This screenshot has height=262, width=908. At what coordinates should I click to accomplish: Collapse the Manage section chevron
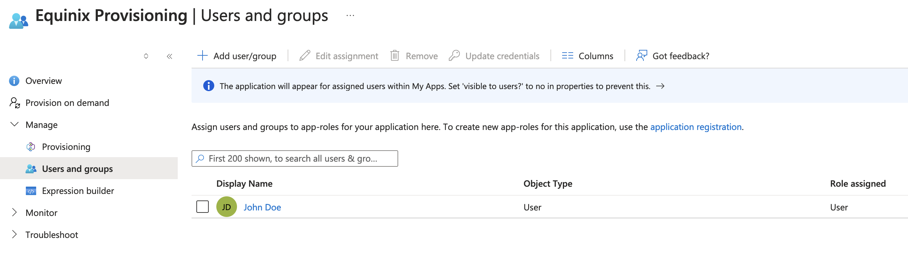(14, 124)
